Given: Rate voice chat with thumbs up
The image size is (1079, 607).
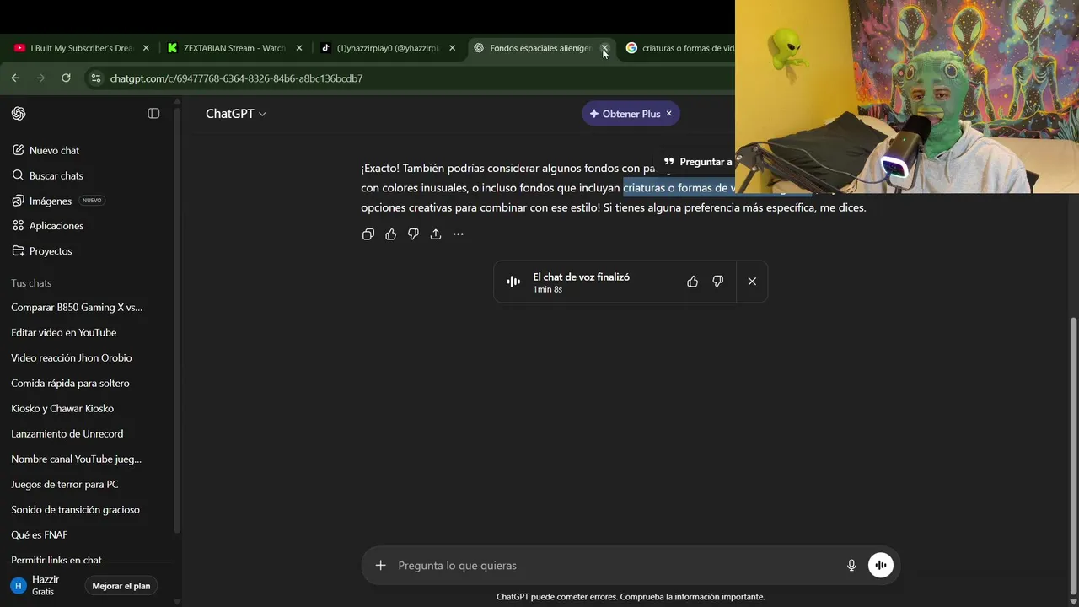Looking at the screenshot, I should point(693,282).
